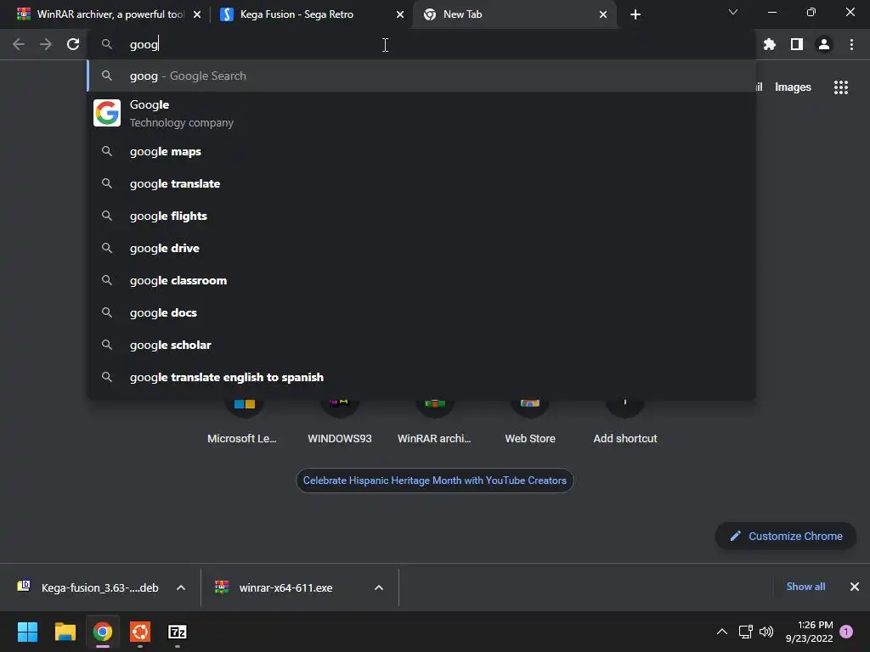Go forward using the forward arrow
Viewport: 870px width, 652px height.
click(46, 44)
